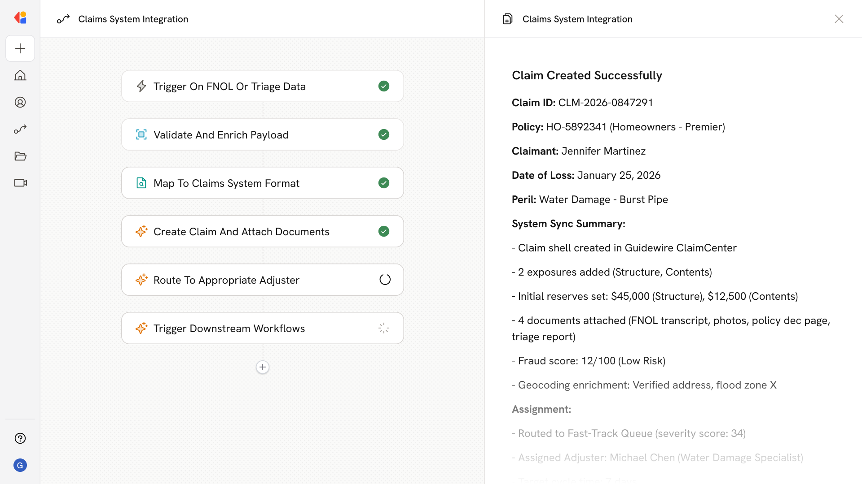Click the G user avatar
Viewport: 862px width, 484px height.
pyautogui.click(x=20, y=465)
